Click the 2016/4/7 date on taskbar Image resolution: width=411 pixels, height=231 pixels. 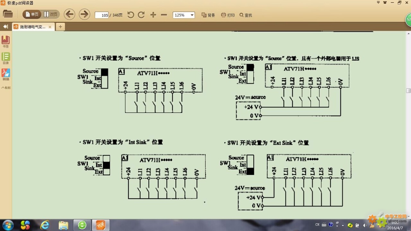pos(395,228)
